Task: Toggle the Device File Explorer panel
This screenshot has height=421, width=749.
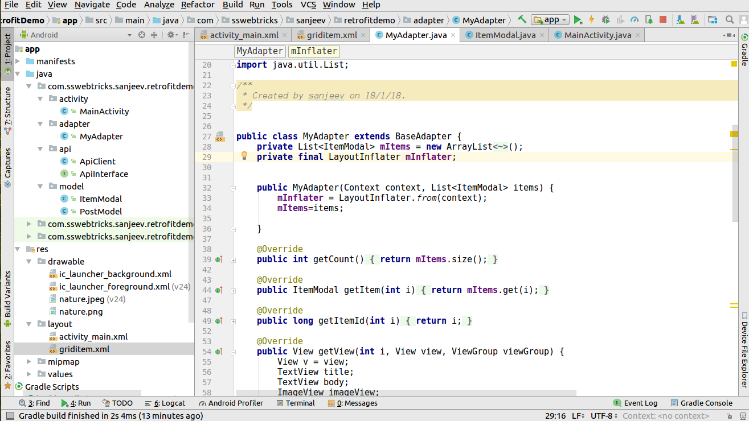Action: (x=744, y=349)
